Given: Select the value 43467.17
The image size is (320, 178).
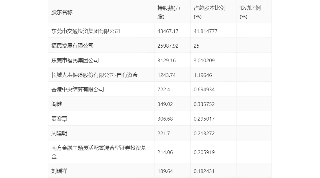Looking at the screenshot, I should [x=168, y=31].
